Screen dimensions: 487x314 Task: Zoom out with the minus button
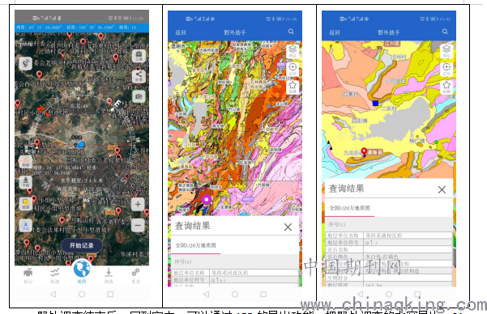coord(138,225)
